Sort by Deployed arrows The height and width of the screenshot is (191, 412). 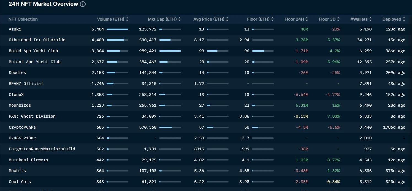pyautogui.click(x=404, y=19)
